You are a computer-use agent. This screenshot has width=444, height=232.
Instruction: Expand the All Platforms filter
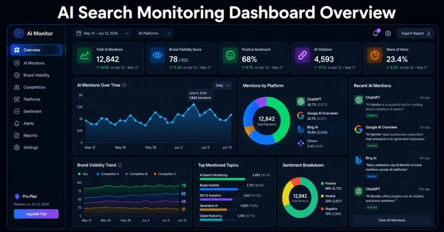tap(154, 33)
